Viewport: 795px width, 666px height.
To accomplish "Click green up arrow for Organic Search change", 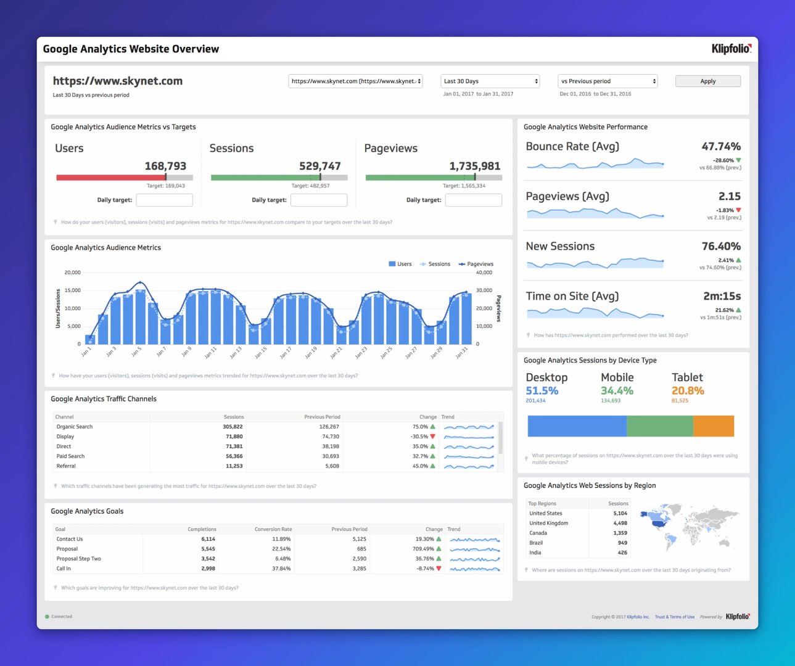I will [x=433, y=427].
